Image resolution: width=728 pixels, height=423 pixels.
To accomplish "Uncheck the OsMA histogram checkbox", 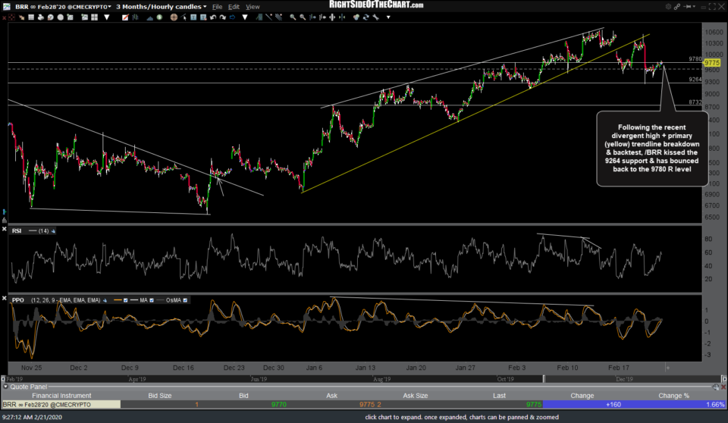I will coord(186,300).
